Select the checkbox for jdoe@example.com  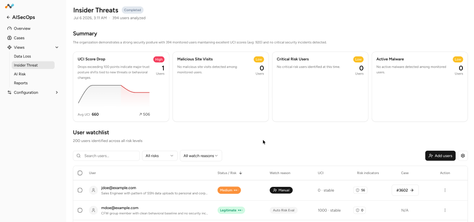80,190
